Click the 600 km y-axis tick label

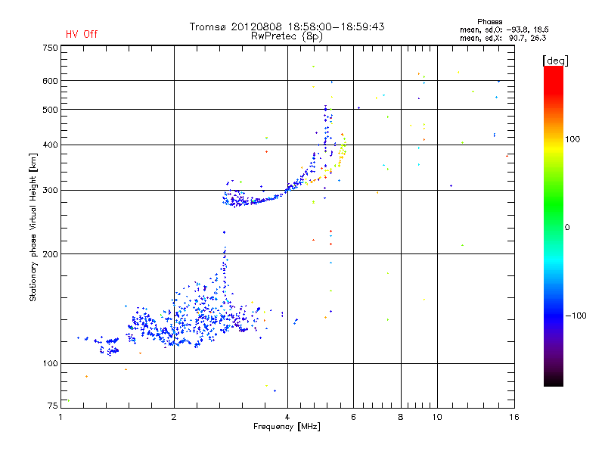pos(50,81)
